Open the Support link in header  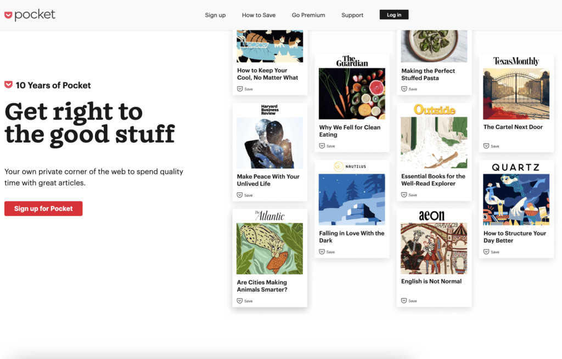pos(352,15)
